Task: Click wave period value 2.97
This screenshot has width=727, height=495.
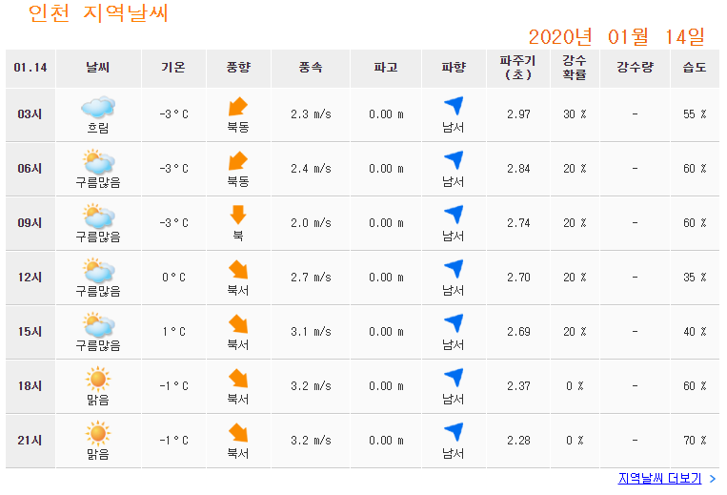Action: pyautogui.click(x=518, y=114)
